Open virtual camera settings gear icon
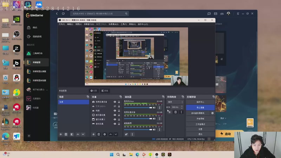281x158 pixels. point(213,113)
